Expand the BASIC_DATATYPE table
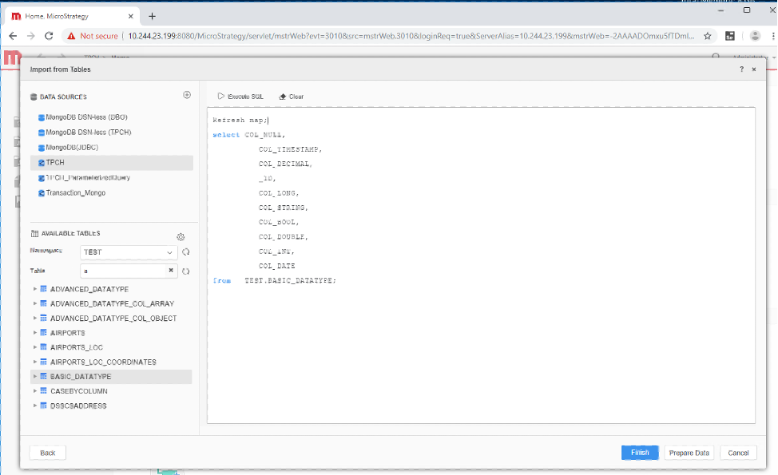778x475 pixels. coord(34,376)
